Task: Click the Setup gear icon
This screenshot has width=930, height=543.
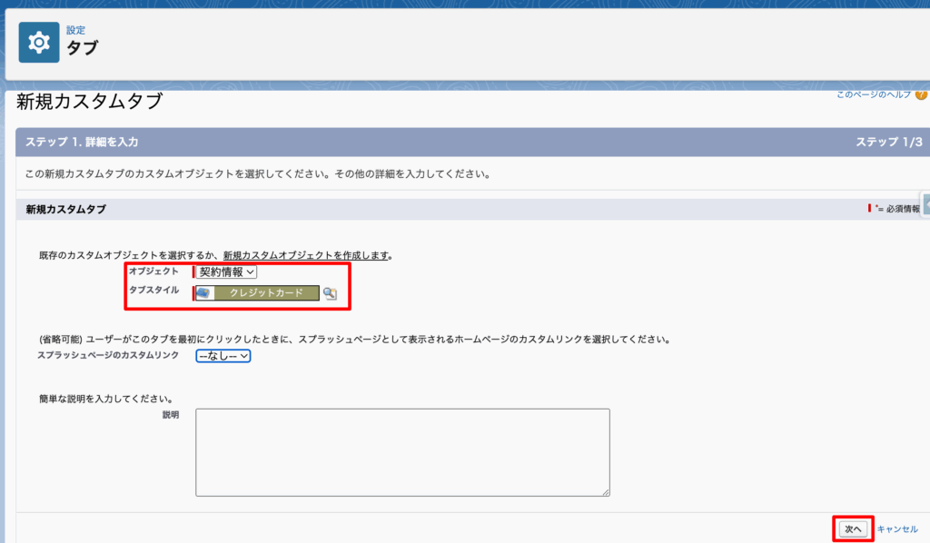Action: point(39,43)
